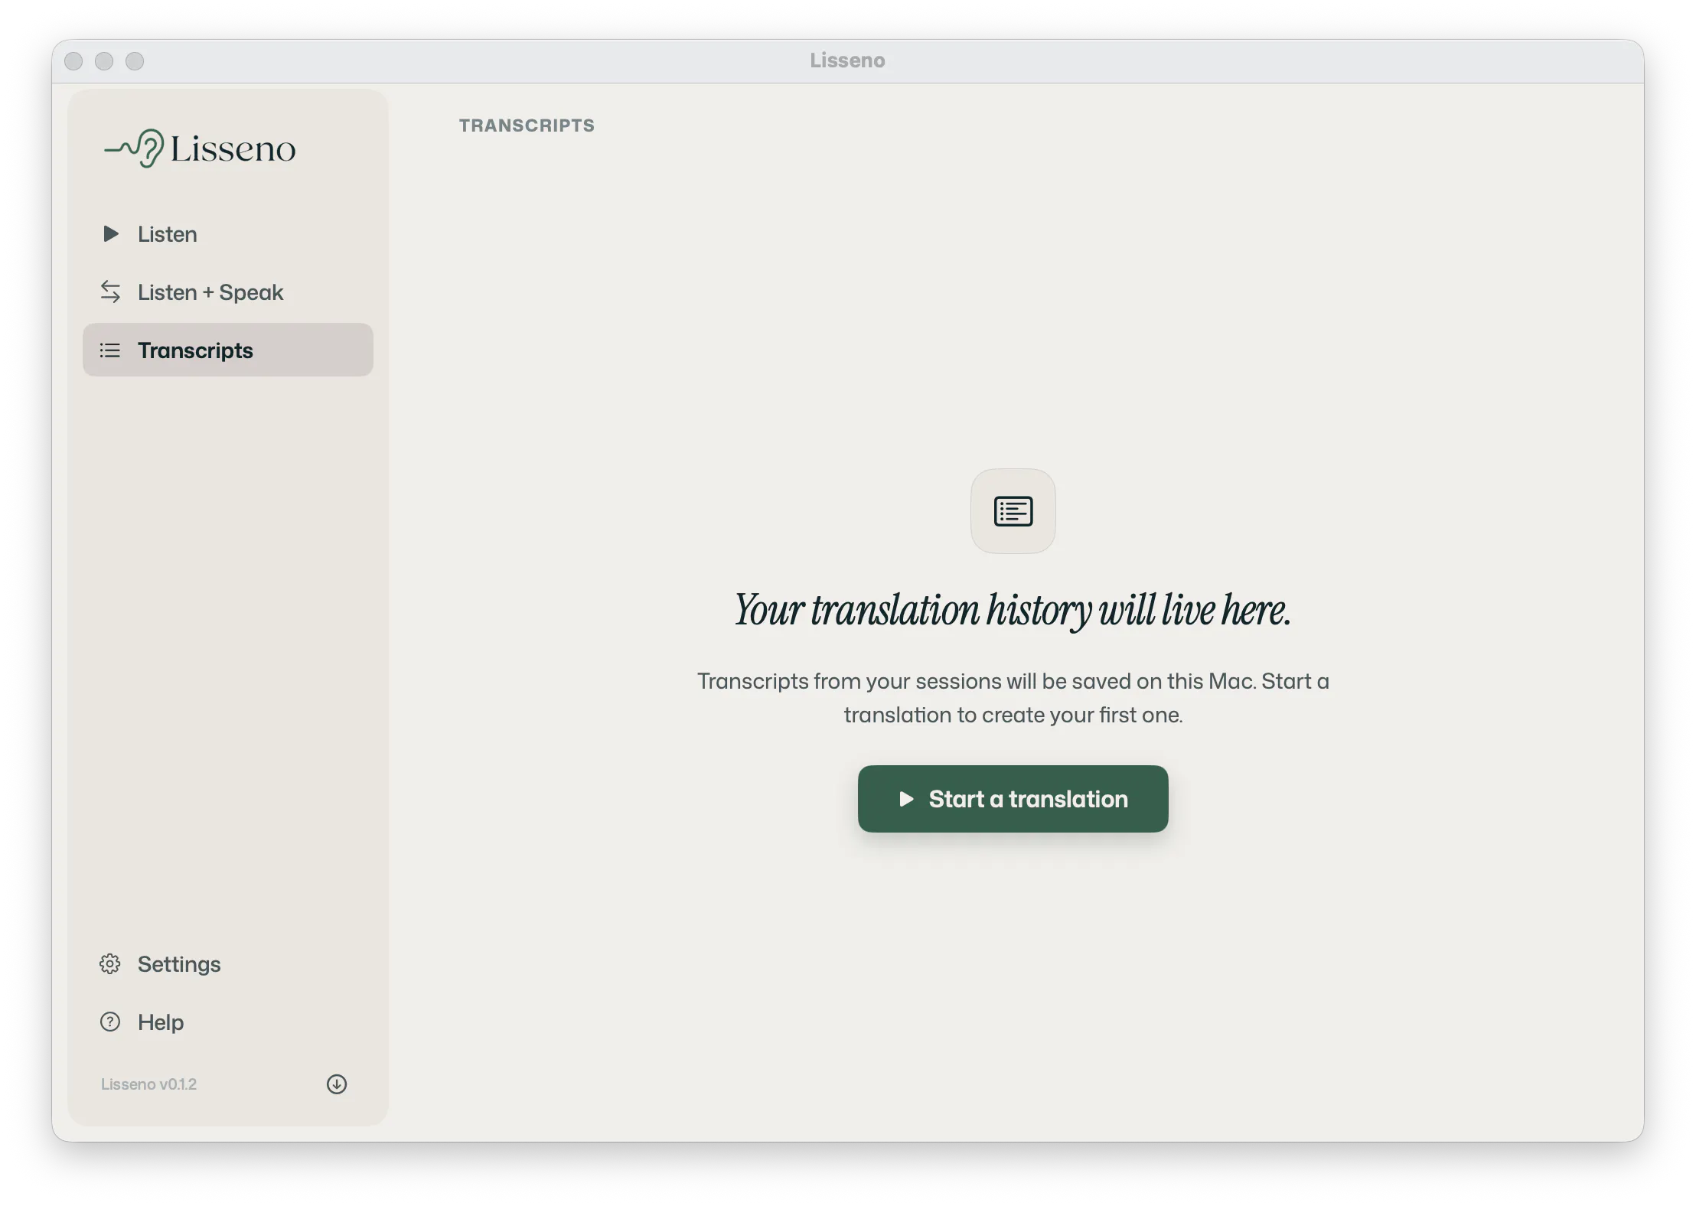Screen dimensions: 1696x1206
Task: Minimize the Lisseno window
Action: pyautogui.click(x=104, y=61)
